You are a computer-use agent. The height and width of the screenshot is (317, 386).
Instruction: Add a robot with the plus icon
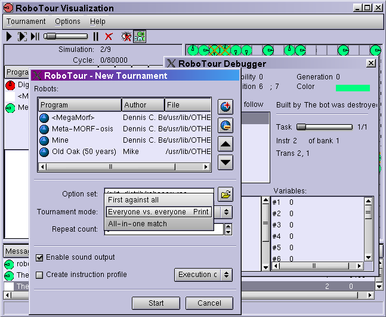(226, 107)
